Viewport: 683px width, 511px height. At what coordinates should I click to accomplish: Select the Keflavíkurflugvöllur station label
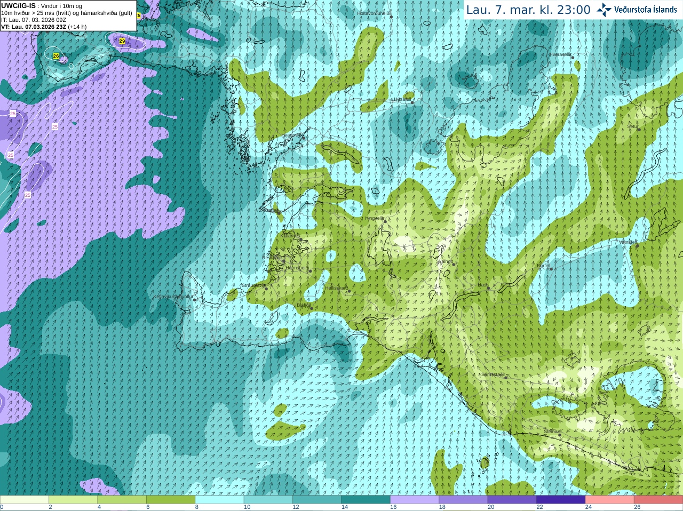point(173,297)
